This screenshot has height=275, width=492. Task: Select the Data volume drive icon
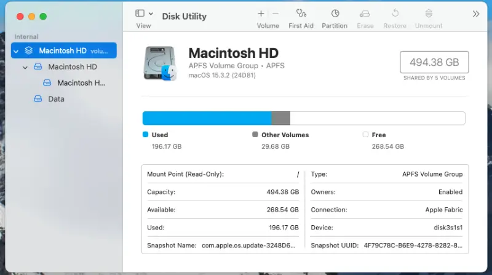pos(38,98)
